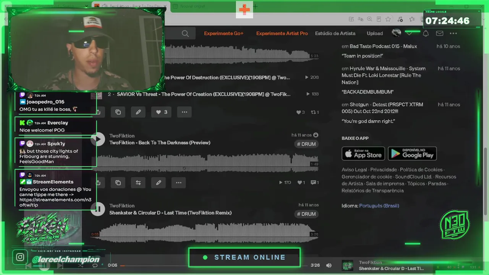The height and width of the screenshot is (275, 489).
Task: Add page to browser favorites star
Action: 388,19
